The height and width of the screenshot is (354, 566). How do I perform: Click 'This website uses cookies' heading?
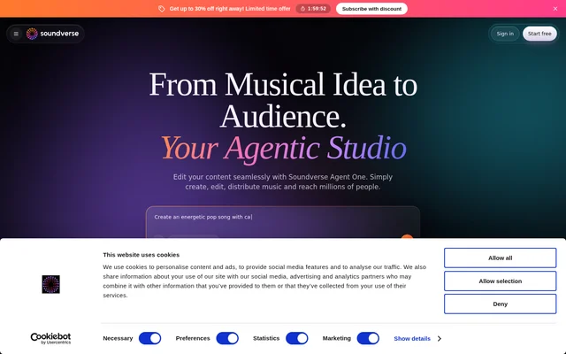(x=141, y=255)
